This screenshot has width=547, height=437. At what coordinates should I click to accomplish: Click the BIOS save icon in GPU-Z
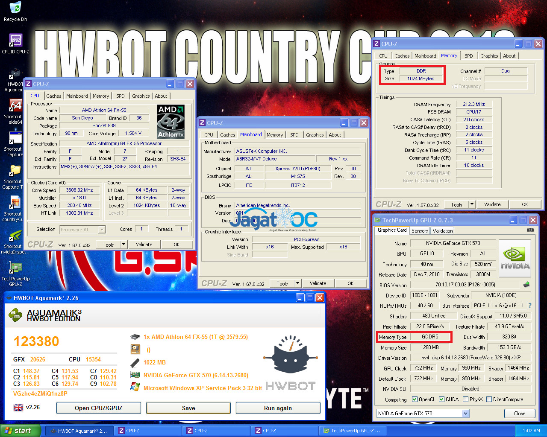click(526, 285)
